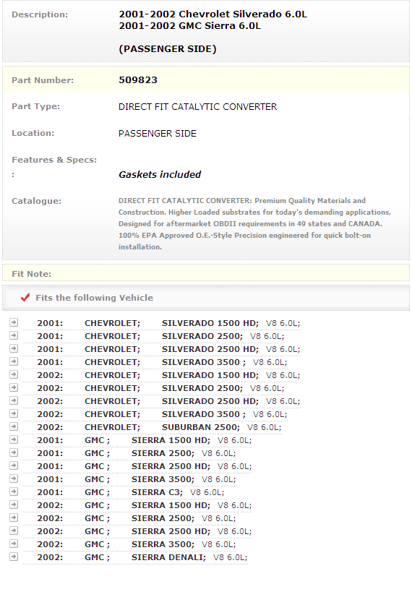Click '2001-2002 Chevrolet Silverado 6.0L' description line
This screenshot has height=597, width=412.
pyautogui.click(x=213, y=14)
